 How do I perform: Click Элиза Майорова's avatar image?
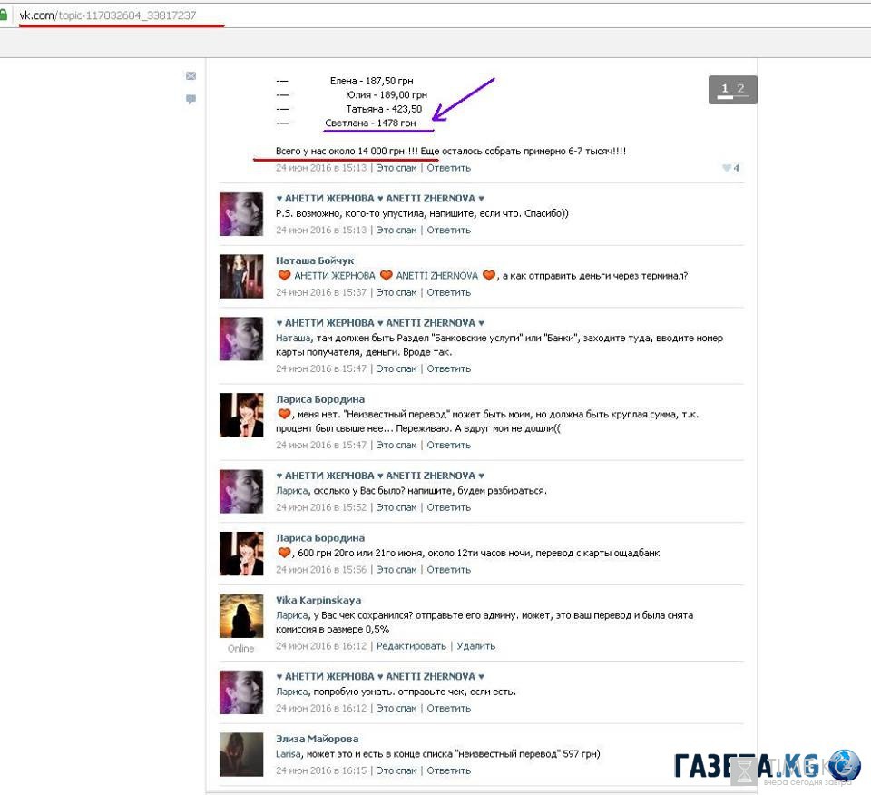(x=241, y=754)
